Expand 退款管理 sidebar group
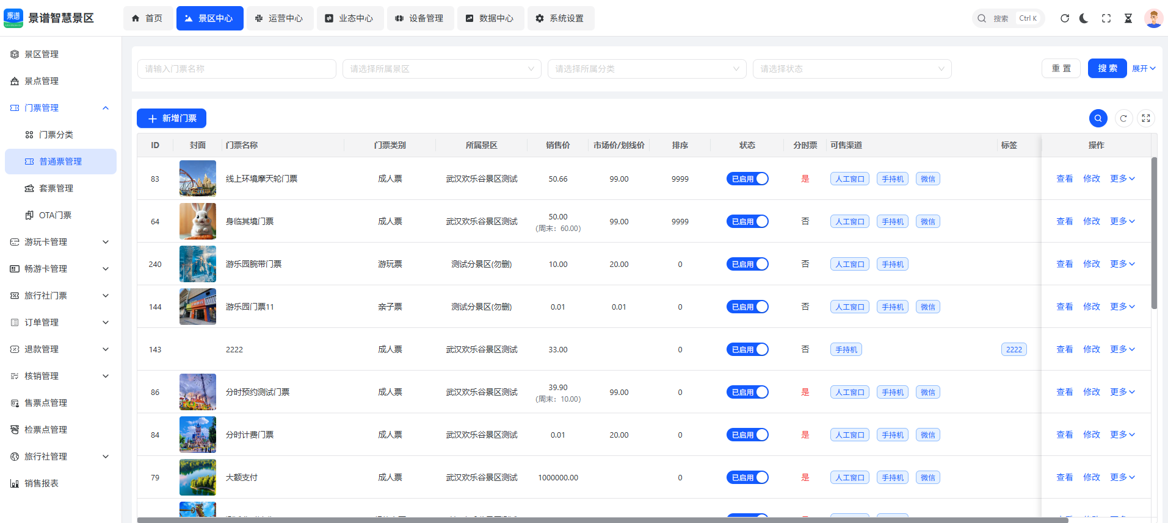Screen dimensions: 1168x523 [x=60, y=349]
